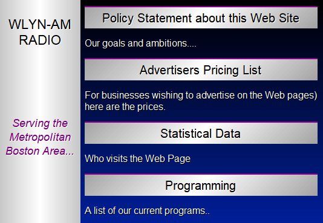Click 'Our goals and ambitions....' text
The width and height of the screenshot is (323, 223).
tap(140, 44)
